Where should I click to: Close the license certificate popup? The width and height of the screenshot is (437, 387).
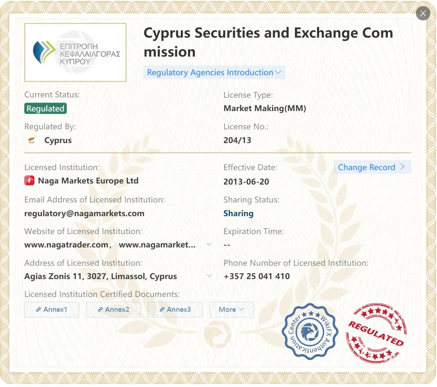423,13
